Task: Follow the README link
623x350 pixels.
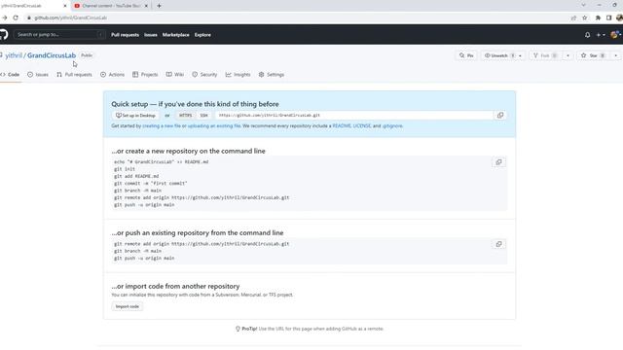Action: pyautogui.click(x=342, y=125)
